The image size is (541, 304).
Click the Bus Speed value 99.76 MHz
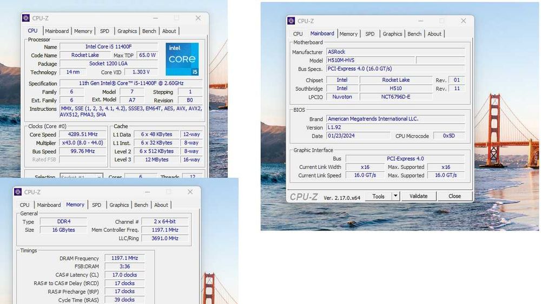tap(83, 151)
